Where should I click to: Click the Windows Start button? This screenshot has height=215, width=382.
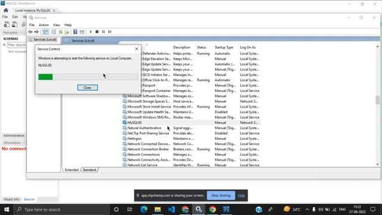coord(7,210)
